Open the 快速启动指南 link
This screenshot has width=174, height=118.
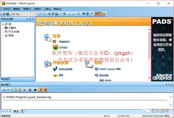(x=66, y=69)
